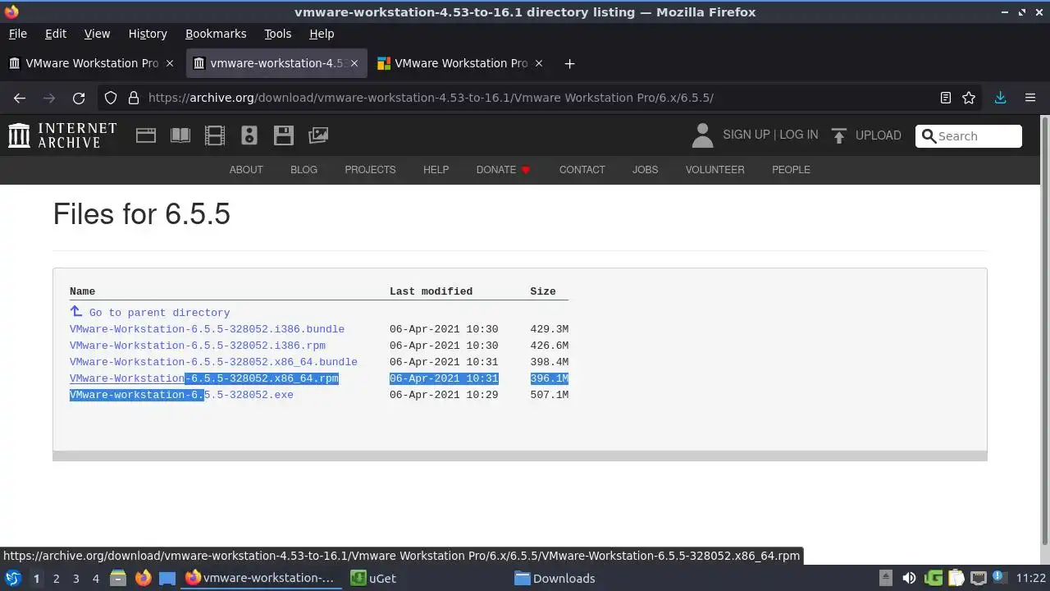Download VMware-Workstation-6.5.5-328052.x86_64.bundle
Image resolution: width=1050 pixels, height=591 pixels.
click(x=213, y=362)
